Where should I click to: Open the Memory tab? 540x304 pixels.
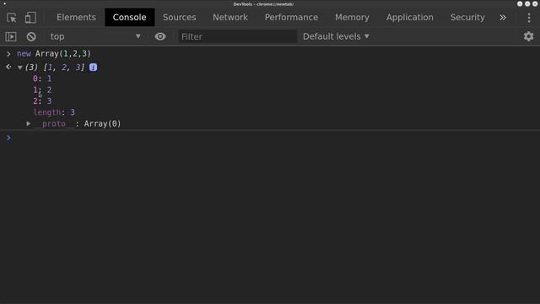(352, 17)
